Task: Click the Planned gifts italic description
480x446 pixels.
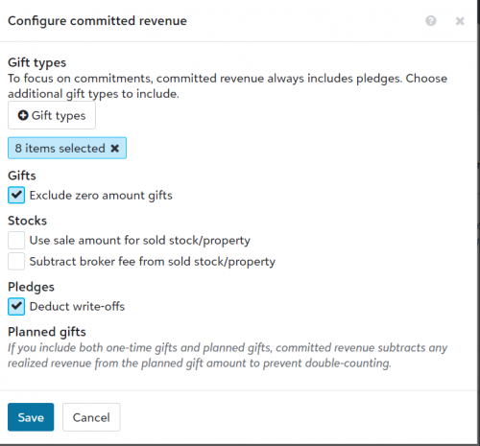Action: click(x=228, y=355)
